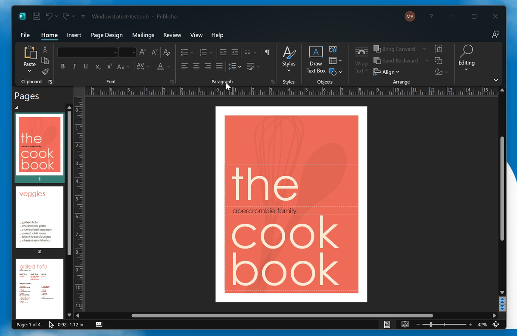The image size is (517, 336).
Task: Click the MP user account avatar
Action: click(410, 16)
